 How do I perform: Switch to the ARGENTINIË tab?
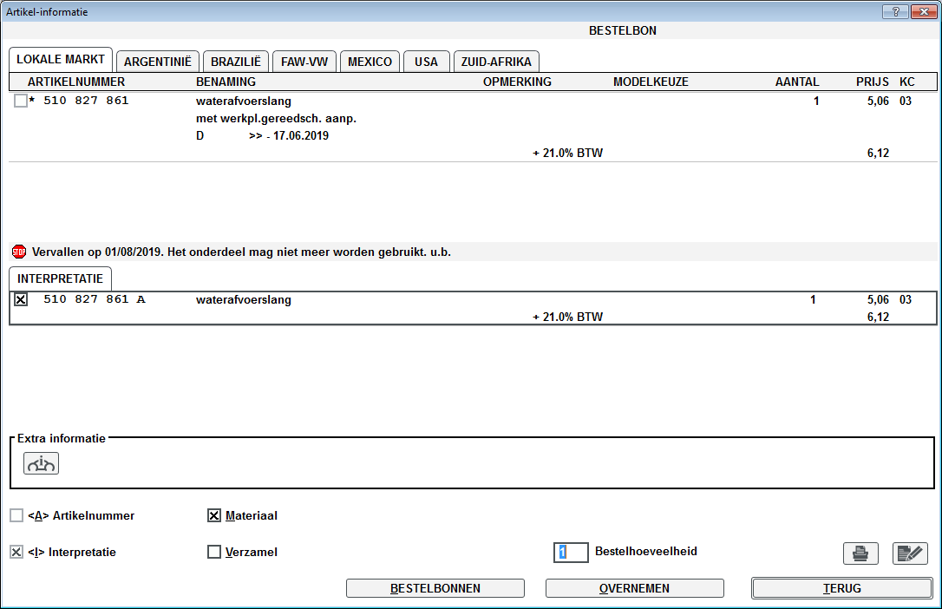point(158,62)
